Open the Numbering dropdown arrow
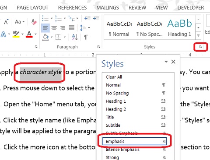The image size is (210, 160). (x=65, y=18)
